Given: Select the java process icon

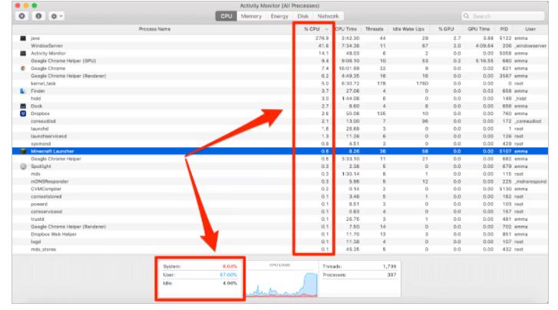Looking at the screenshot, I should tap(23, 38).
